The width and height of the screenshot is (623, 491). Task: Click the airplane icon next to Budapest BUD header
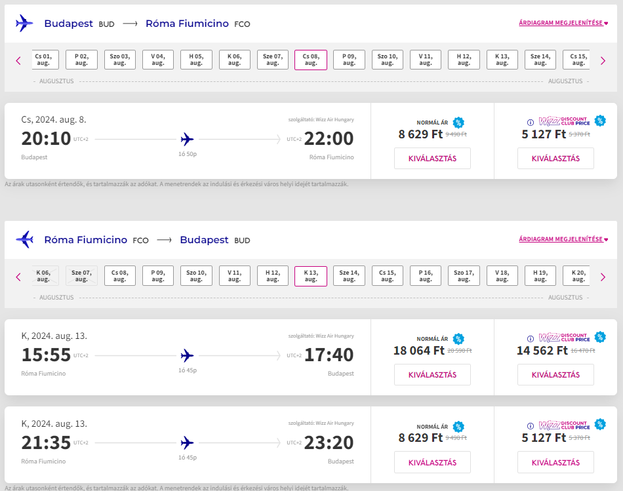[24, 23]
